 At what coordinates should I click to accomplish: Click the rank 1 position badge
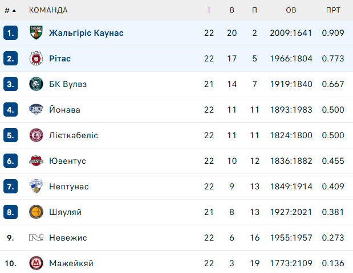(11, 33)
